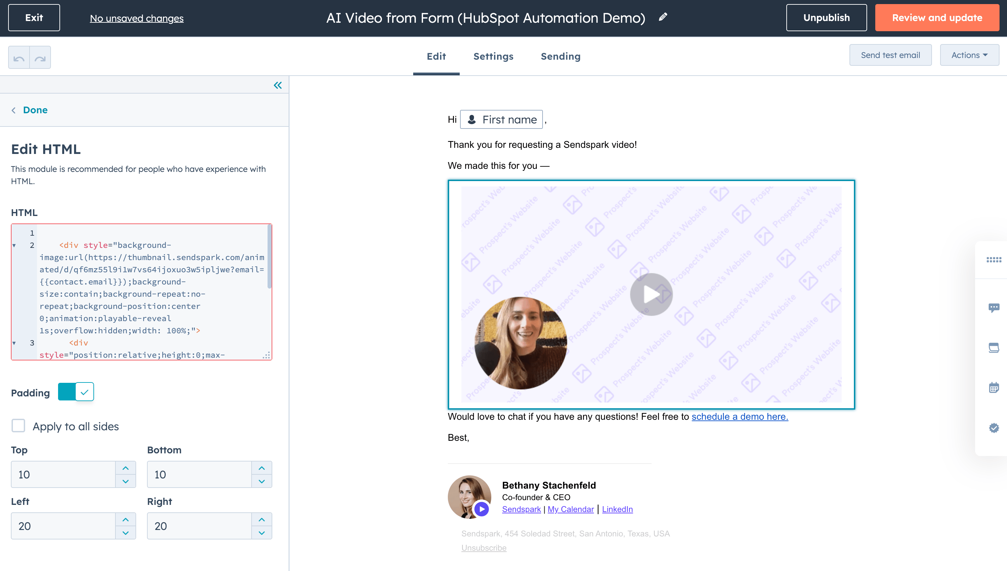The image size is (1007, 571).
Task: Open the browser window icon in right rail
Action: click(994, 348)
